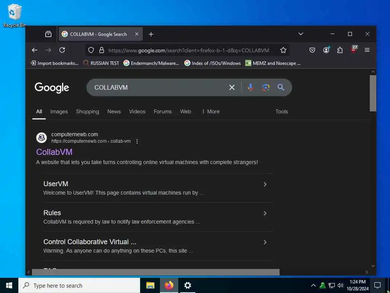Open File Explorer from taskbar

(150, 285)
